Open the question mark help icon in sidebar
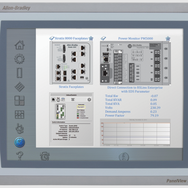Screen dimensions: 188x188 click(x=19, y=155)
